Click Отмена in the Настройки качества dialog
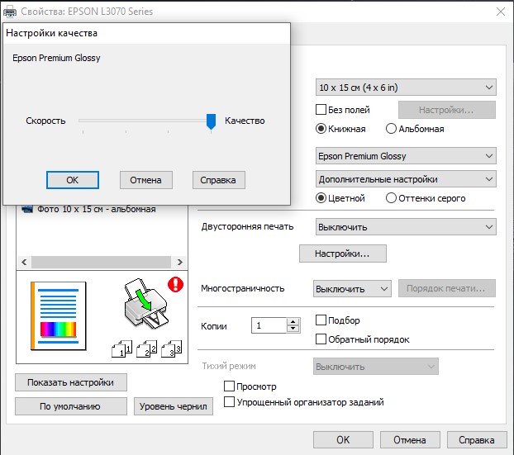The height and width of the screenshot is (455, 514). click(146, 180)
